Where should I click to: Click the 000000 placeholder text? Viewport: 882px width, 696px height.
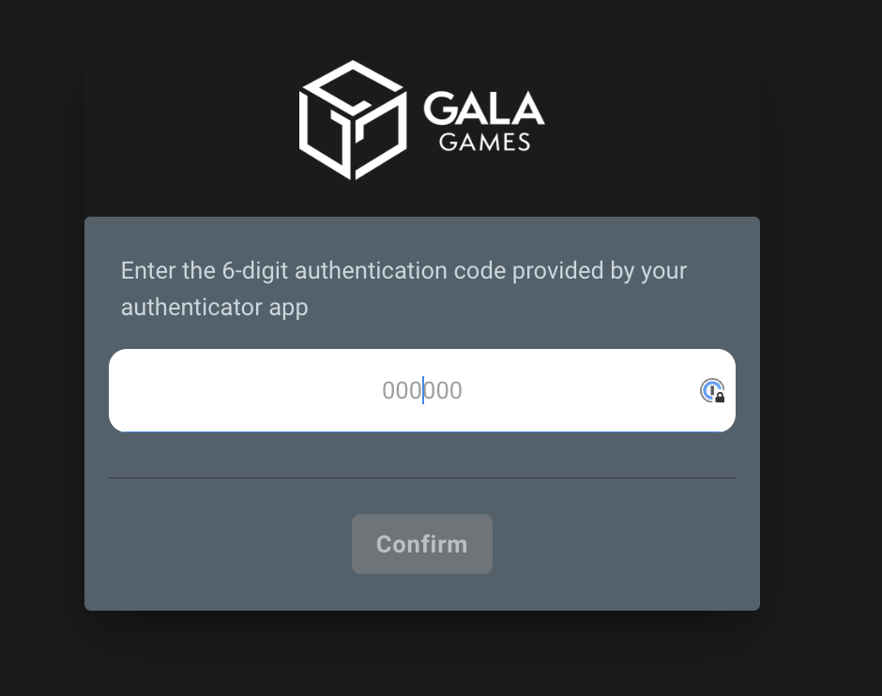422,390
